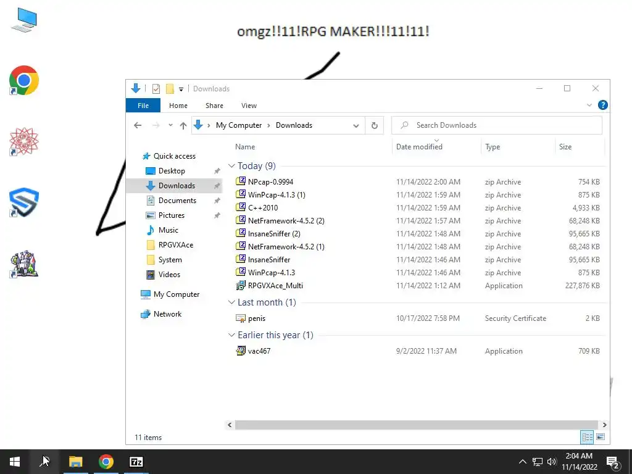Collapse the Earlier this year (1) group

point(231,335)
